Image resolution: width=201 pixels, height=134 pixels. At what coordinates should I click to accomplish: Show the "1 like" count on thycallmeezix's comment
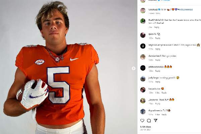[x=157, y=115]
